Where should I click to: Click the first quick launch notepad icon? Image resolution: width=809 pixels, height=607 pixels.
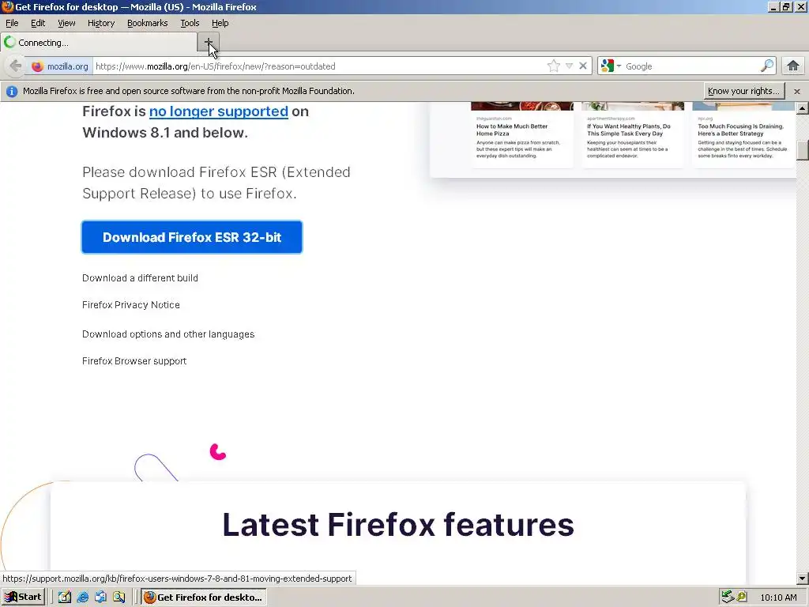click(65, 598)
